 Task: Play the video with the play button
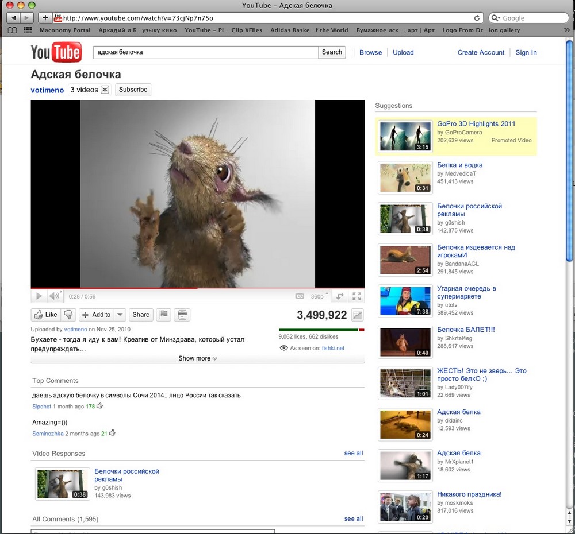click(39, 296)
